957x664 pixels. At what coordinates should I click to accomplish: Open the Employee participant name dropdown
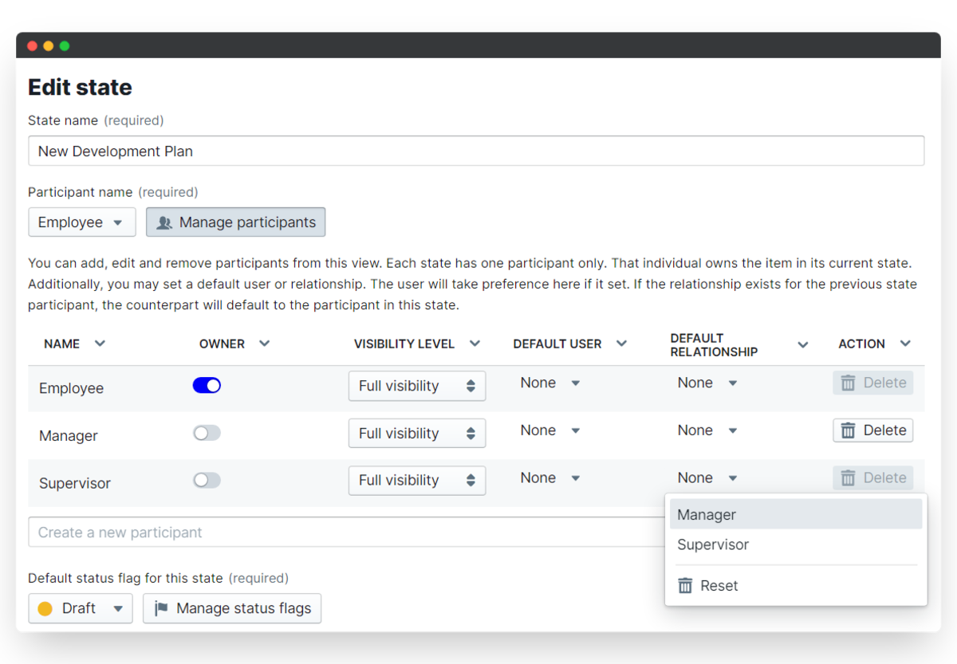pyautogui.click(x=81, y=222)
